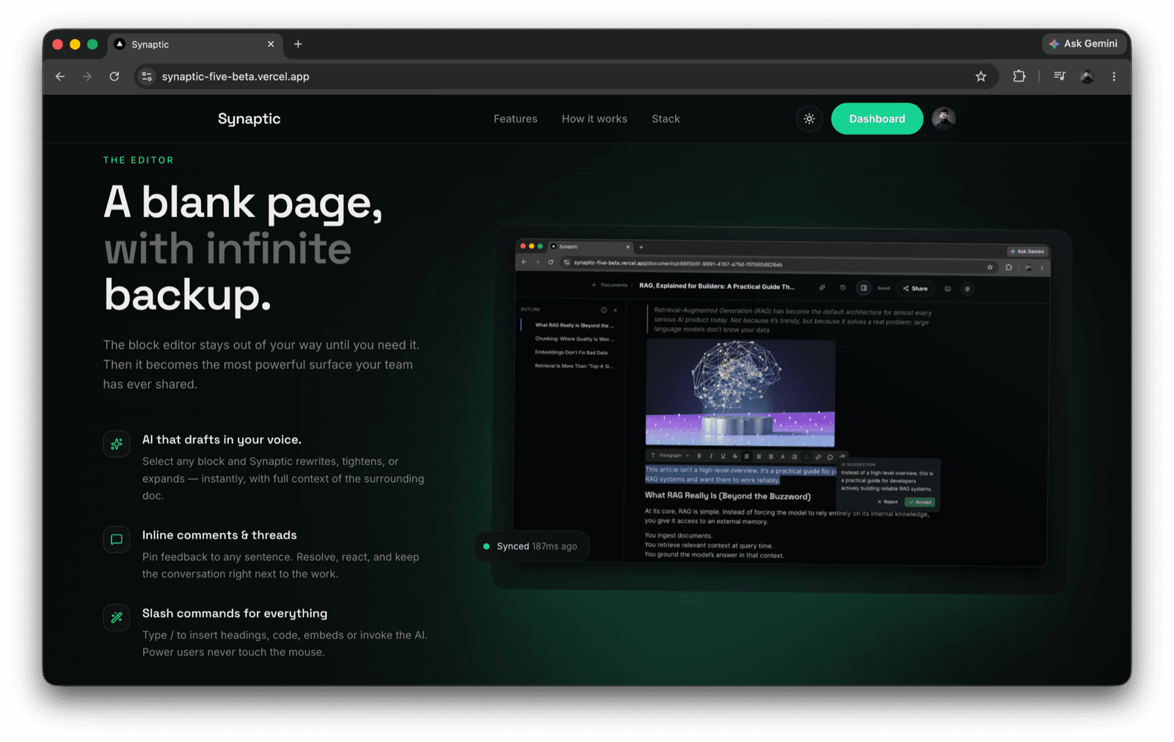Close the Synaptic browser tab
Screen dimensions: 1174x742
271,44
